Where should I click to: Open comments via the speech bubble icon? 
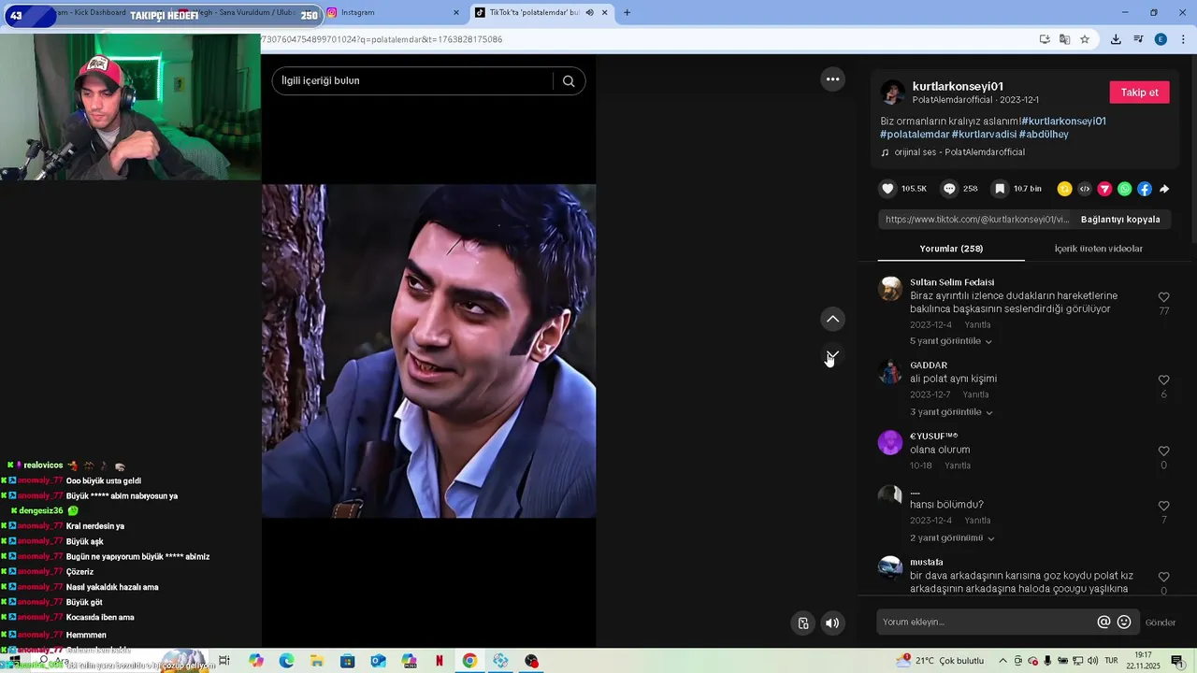point(949,189)
